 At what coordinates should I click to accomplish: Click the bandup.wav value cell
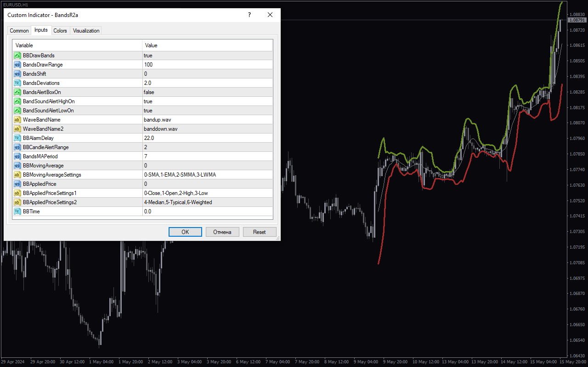pyautogui.click(x=207, y=120)
